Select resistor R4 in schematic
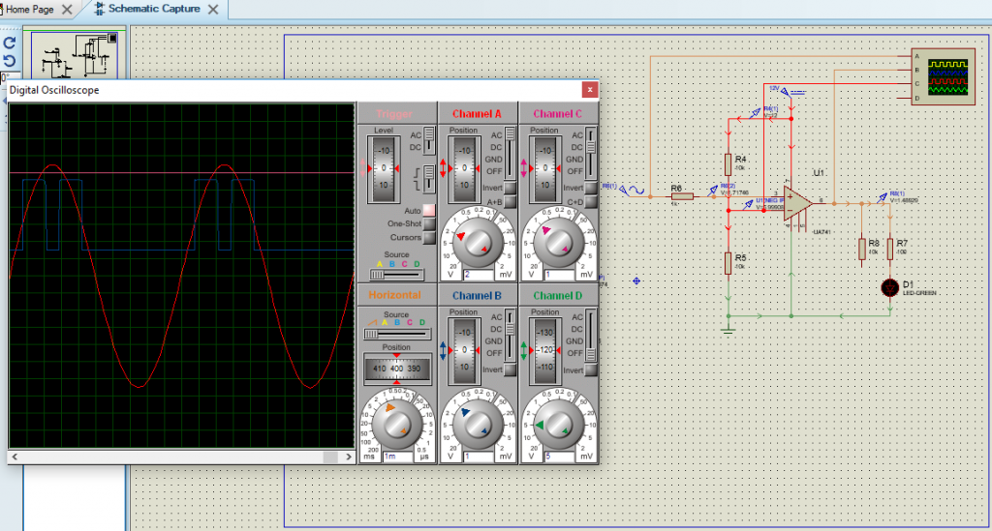Screen dimensions: 992x531 [728, 163]
